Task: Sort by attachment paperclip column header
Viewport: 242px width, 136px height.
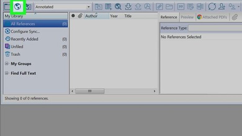Action: (80, 16)
